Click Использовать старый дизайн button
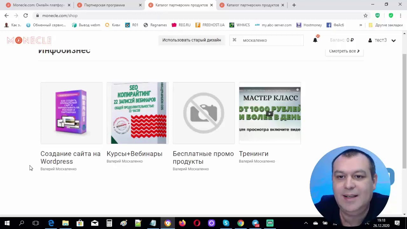This screenshot has height=229, width=407. [x=192, y=40]
